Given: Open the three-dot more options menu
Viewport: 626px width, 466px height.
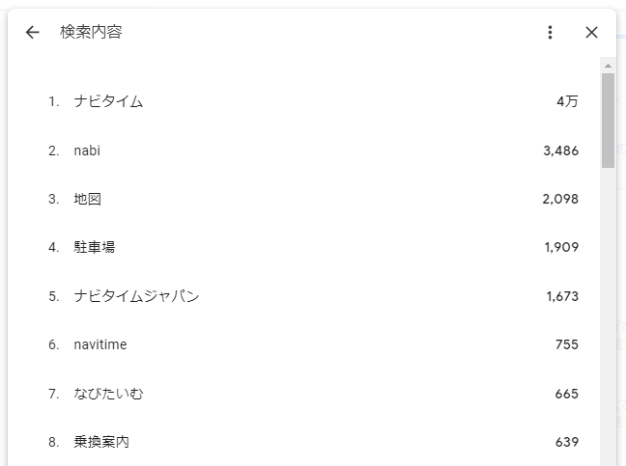Looking at the screenshot, I should pos(550,32).
